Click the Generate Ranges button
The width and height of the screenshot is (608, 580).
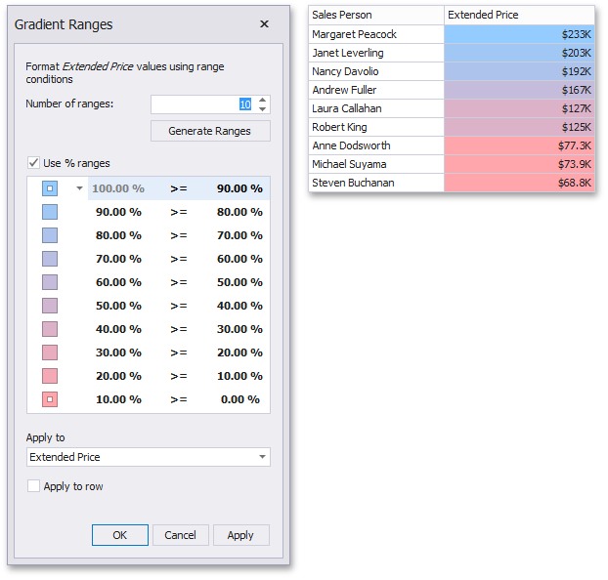click(210, 131)
